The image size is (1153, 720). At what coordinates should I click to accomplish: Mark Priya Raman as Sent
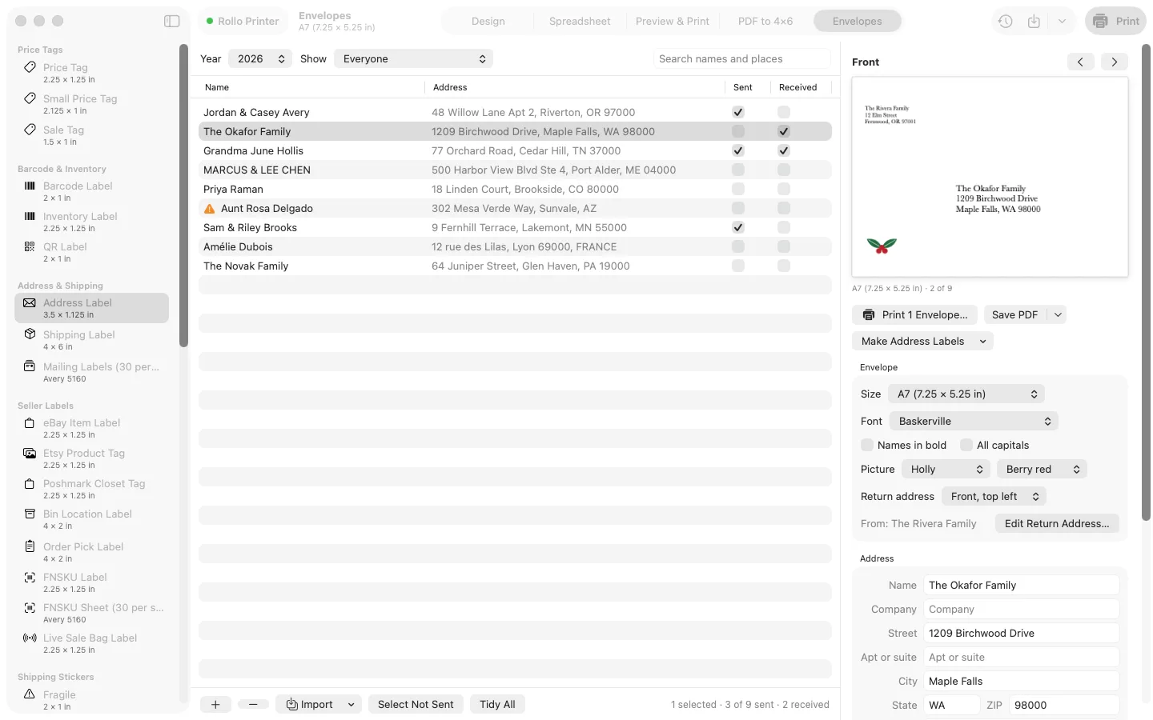[738, 189]
